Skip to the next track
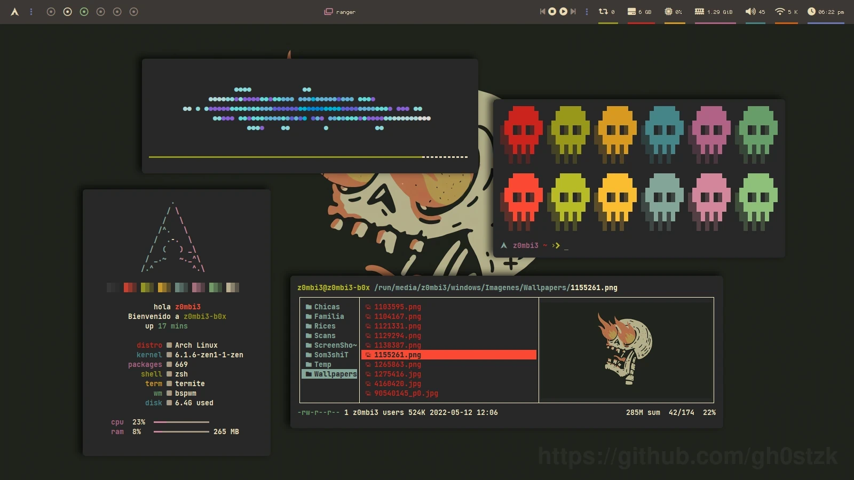 pyautogui.click(x=573, y=11)
